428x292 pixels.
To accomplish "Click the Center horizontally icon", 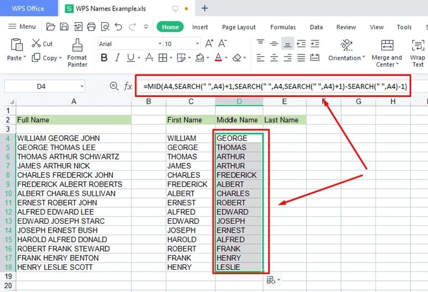I will pos(274,58).
